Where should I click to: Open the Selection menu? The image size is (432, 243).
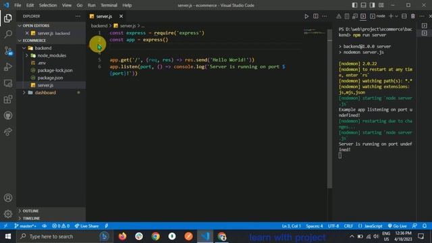[48, 5]
